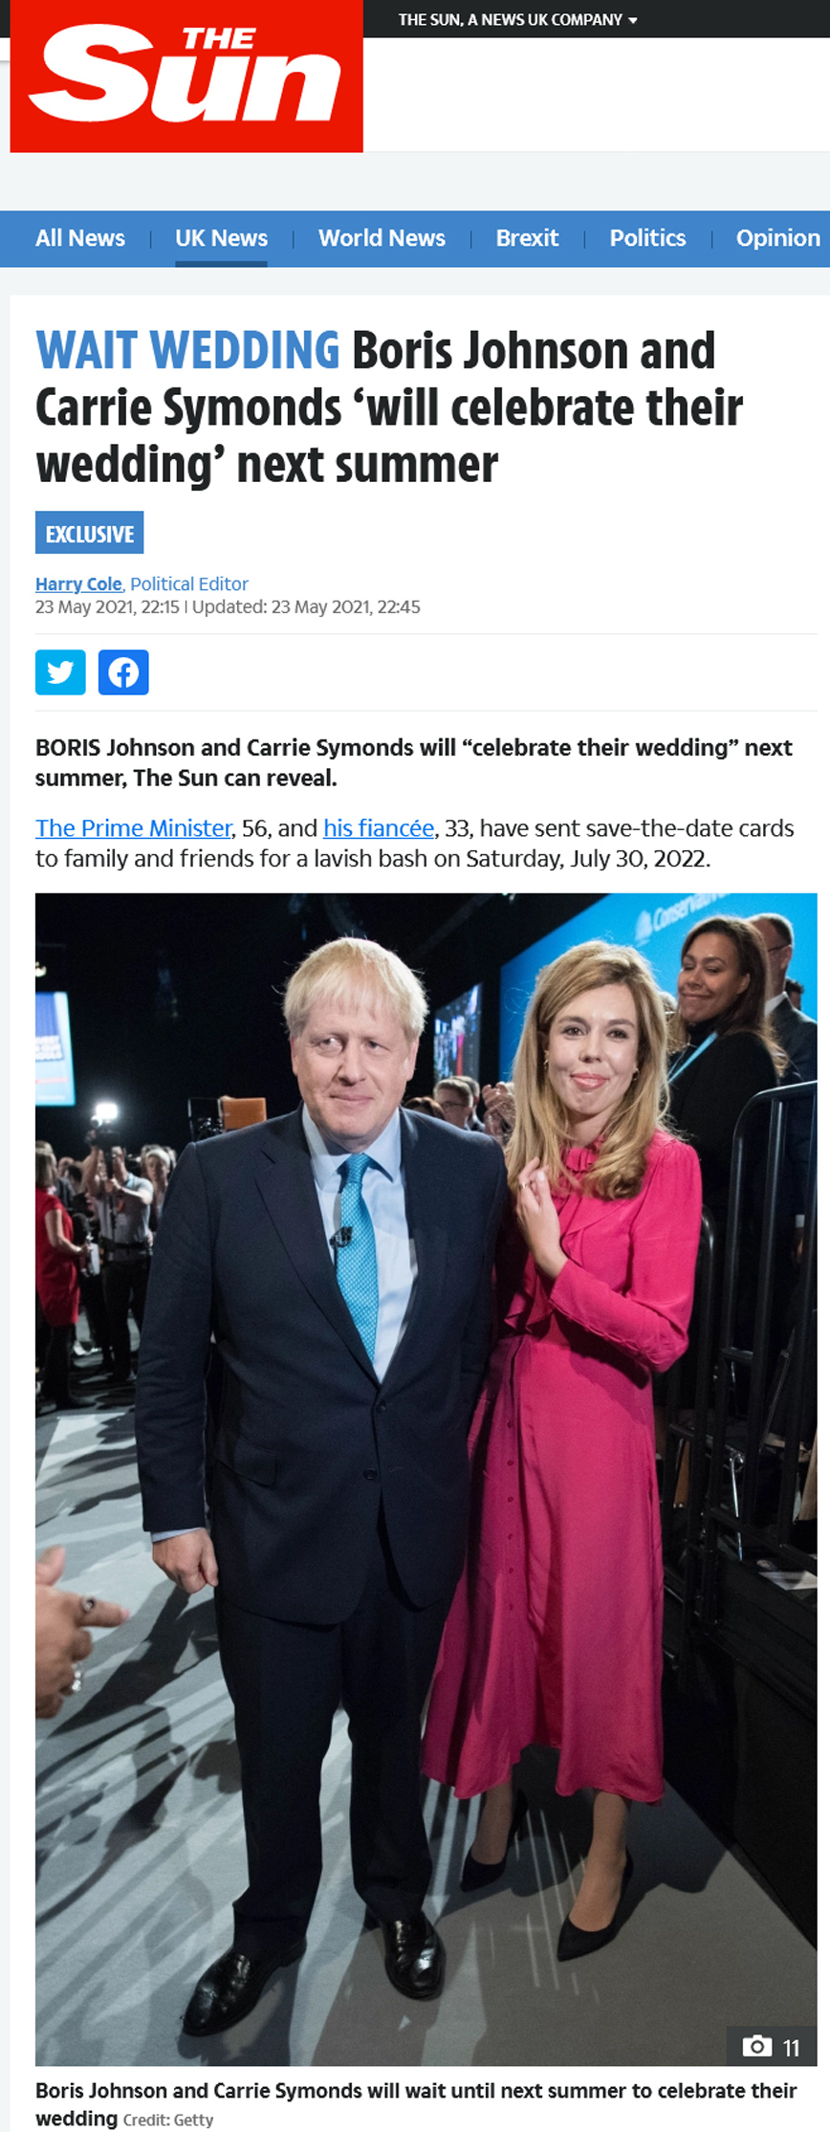Go to World News section
The height and width of the screenshot is (2132, 830).
(382, 238)
